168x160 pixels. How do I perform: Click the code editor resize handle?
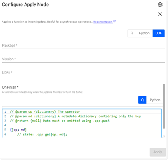point(164,137)
